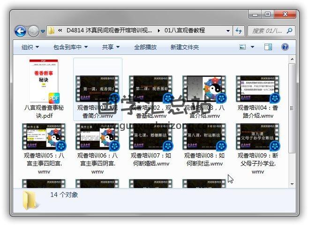The width and height of the screenshot is (309, 226).
Task: Click file name 观香培训09：断父母子孙学业.wmv
Action: click(x=258, y=163)
